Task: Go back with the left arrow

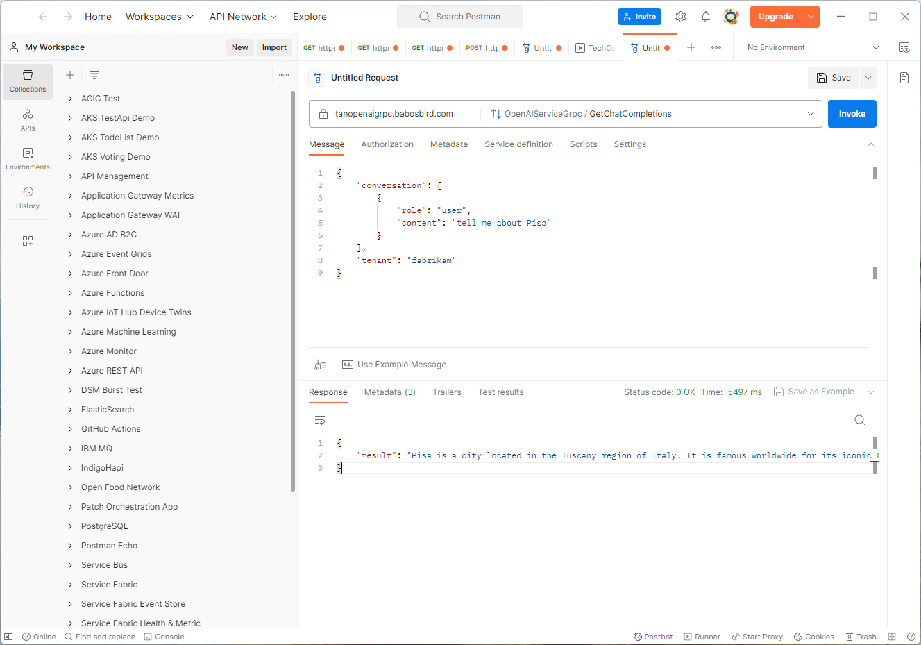Action: pyautogui.click(x=43, y=17)
